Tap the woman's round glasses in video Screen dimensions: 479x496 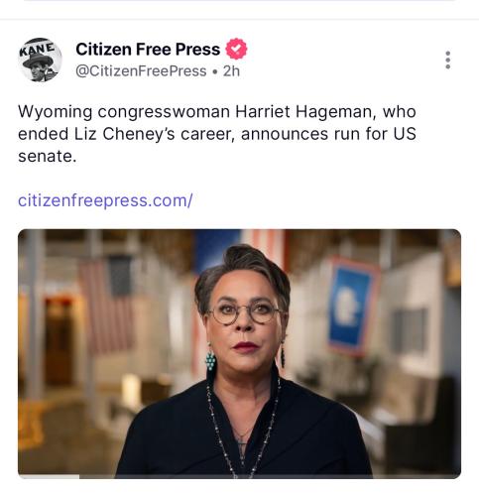click(245, 312)
